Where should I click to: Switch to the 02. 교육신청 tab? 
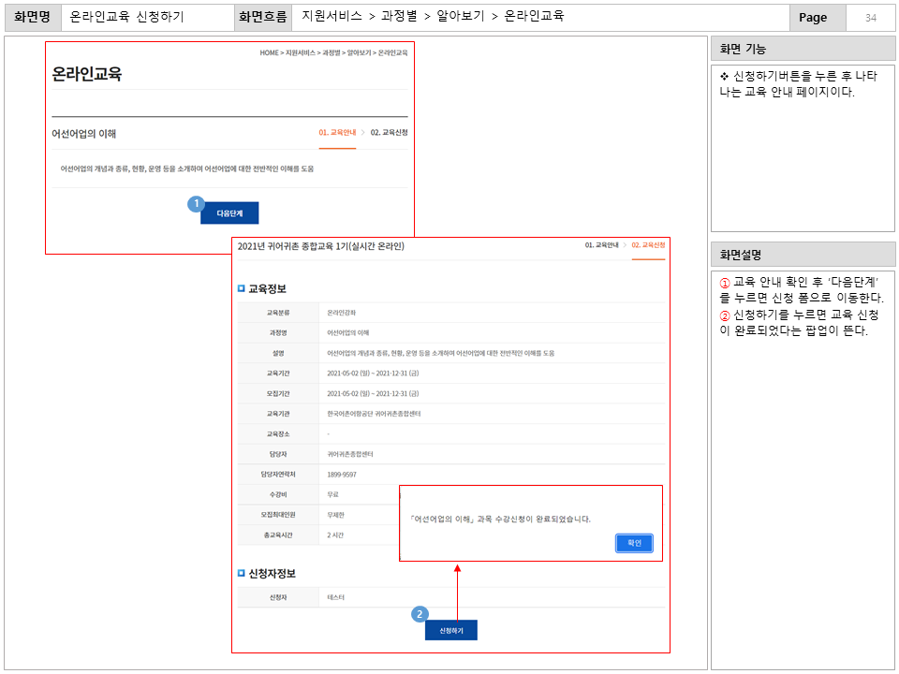(649, 243)
